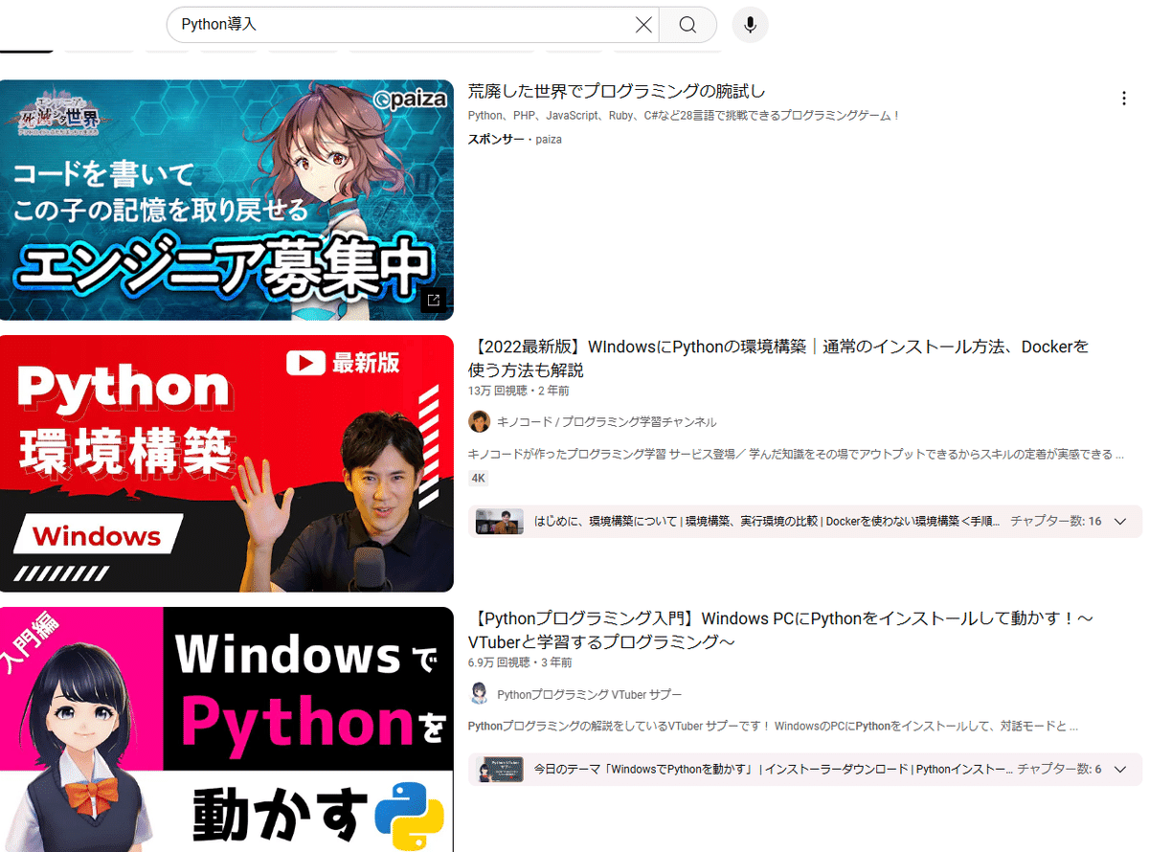
Task: Click description Pythonプログラミングの解説をしているVTuber サプーです
Action: pyautogui.click(x=773, y=726)
